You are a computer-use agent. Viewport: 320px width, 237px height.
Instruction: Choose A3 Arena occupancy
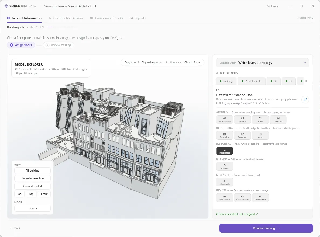tap(260, 120)
